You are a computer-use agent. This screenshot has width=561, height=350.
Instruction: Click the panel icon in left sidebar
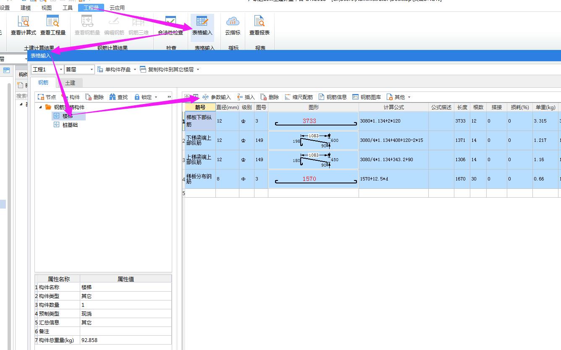click(x=7, y=71)
